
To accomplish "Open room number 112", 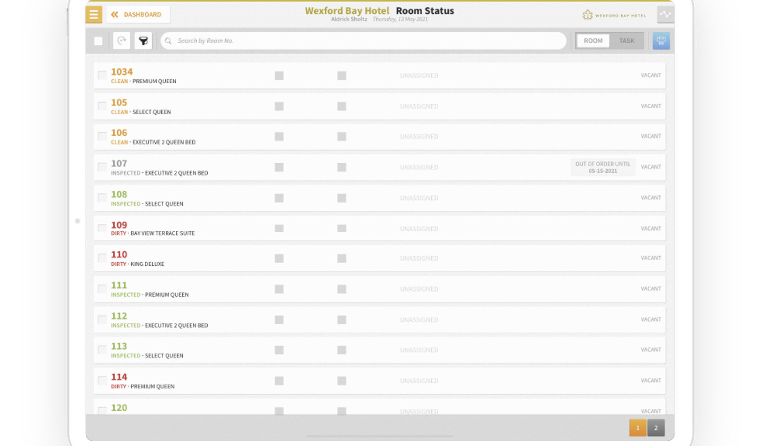I will click(x=119, y=316).
